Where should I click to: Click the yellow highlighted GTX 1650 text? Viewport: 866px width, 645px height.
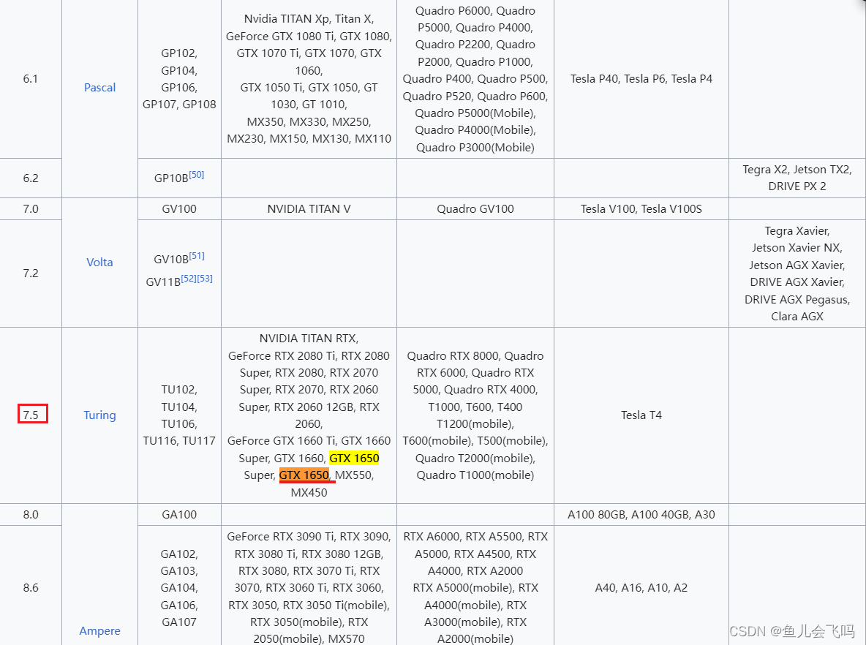pos(354,458)
